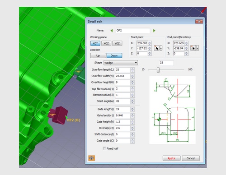Click the Overflow width(W) spinner arrows
The width and height of the screenshot is (226, 175).
[132, 76]
